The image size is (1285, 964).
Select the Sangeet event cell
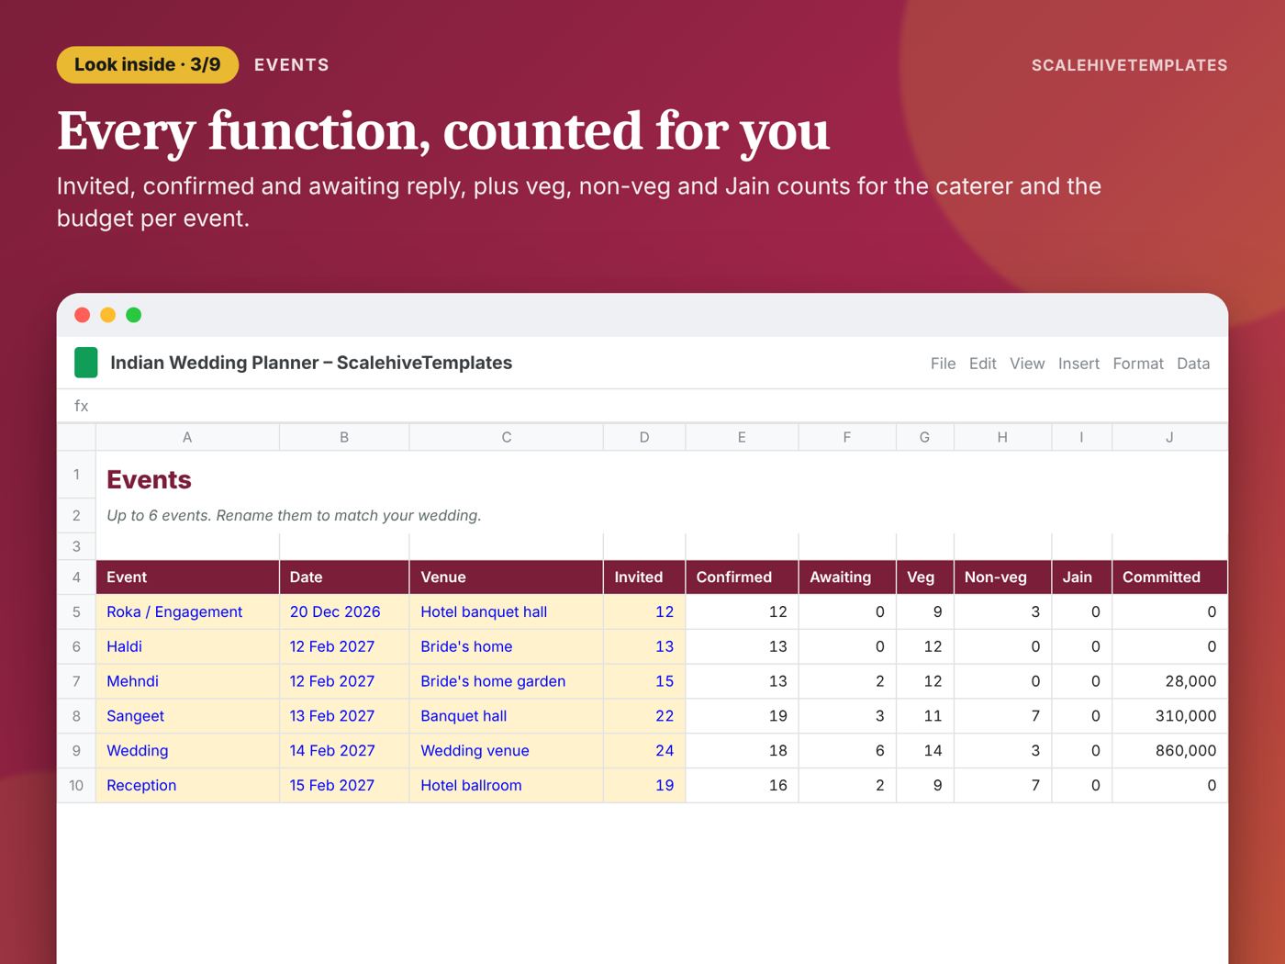(x=187, y=717)
